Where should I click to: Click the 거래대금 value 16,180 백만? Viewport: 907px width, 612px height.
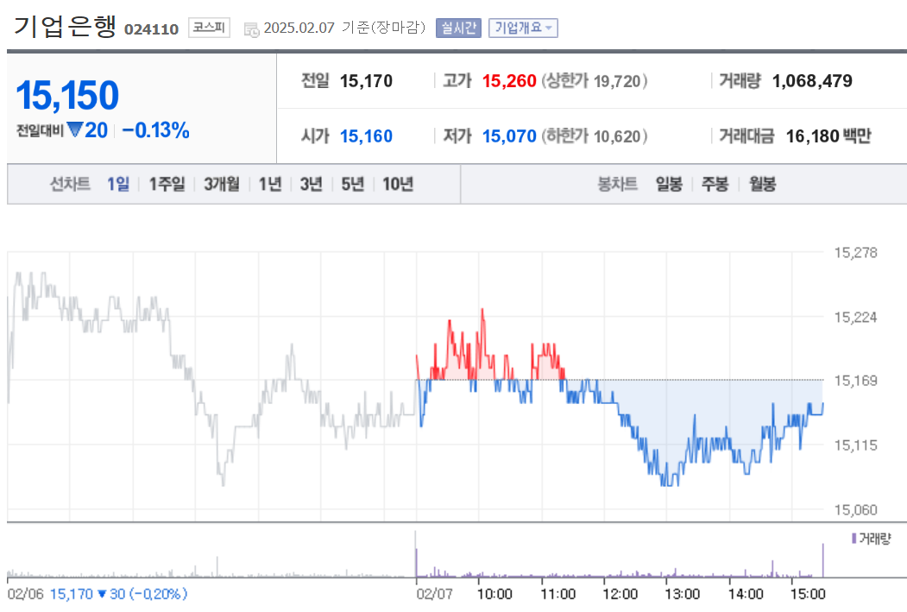828,136
